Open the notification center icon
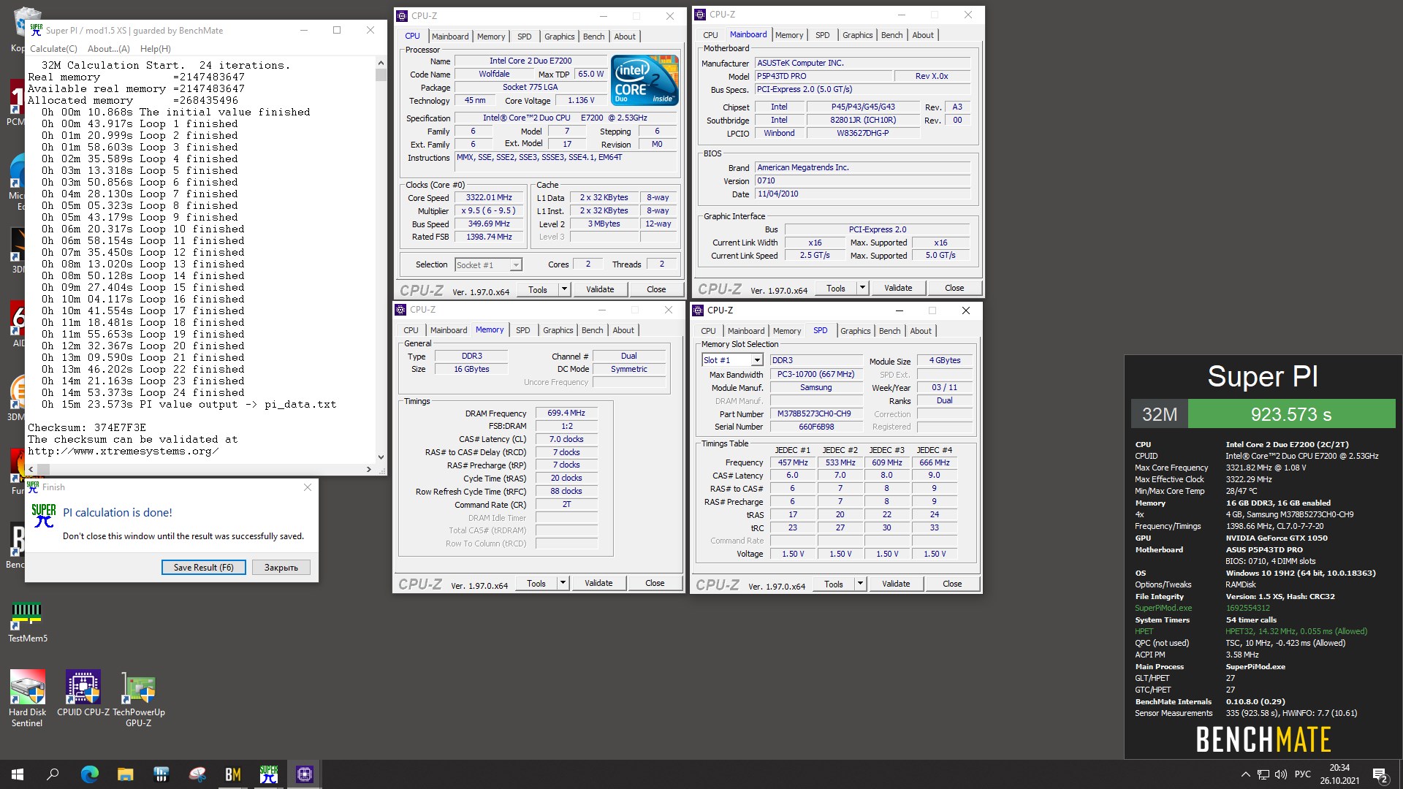1403x789 pixels. coord(1380,774)
